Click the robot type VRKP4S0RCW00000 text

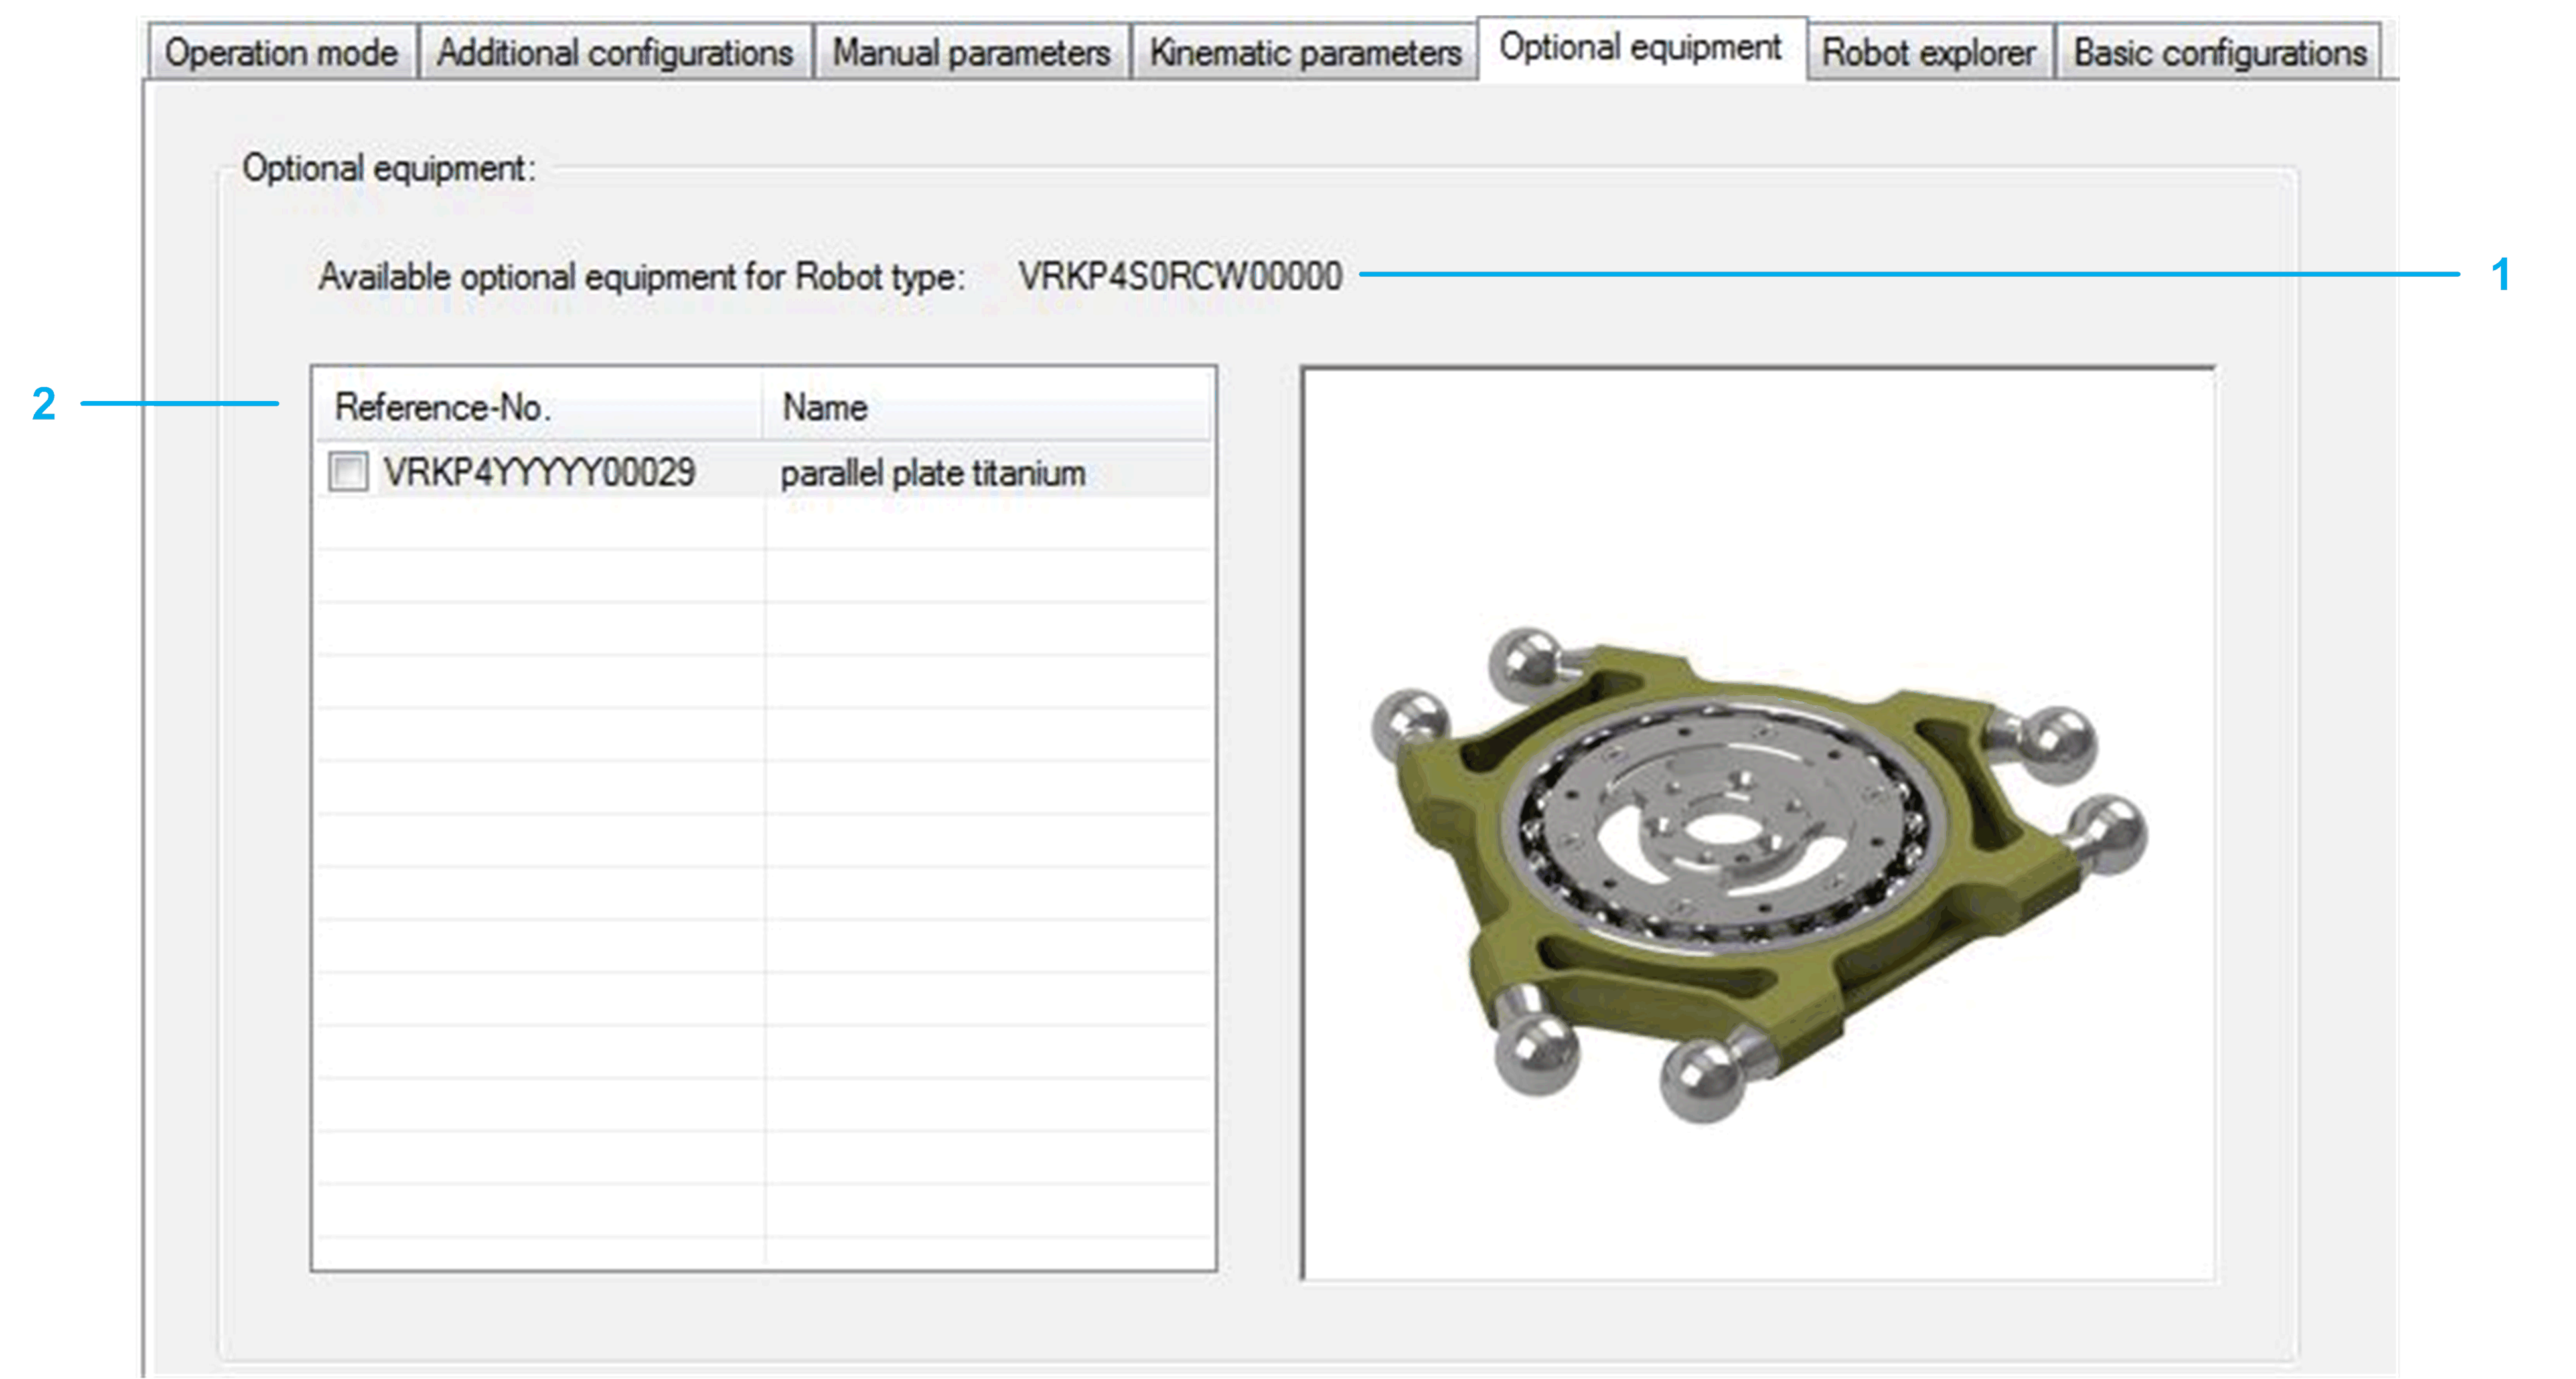1180,276
